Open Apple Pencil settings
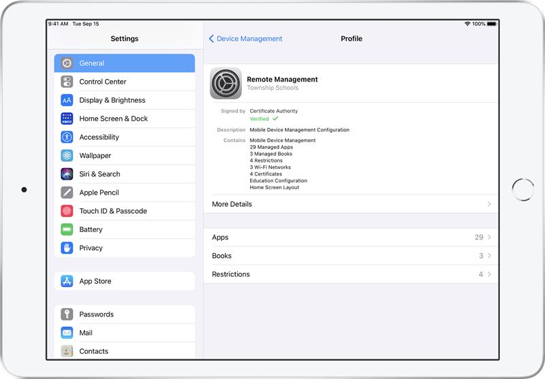545x379 pixels. click(x=125, y=193)
